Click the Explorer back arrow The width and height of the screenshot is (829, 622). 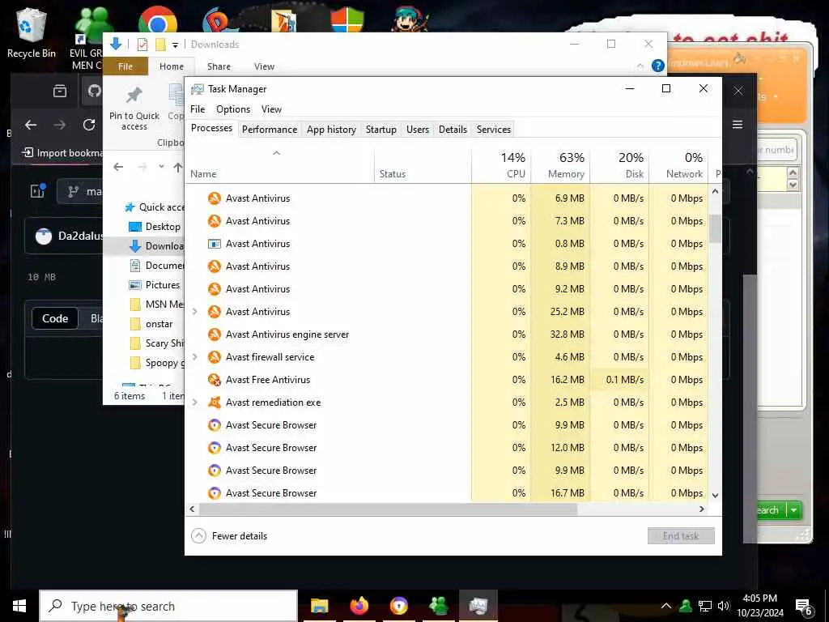(x=118, y=167)
